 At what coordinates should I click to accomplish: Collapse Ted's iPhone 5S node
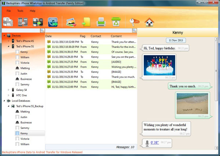point(8,46)
